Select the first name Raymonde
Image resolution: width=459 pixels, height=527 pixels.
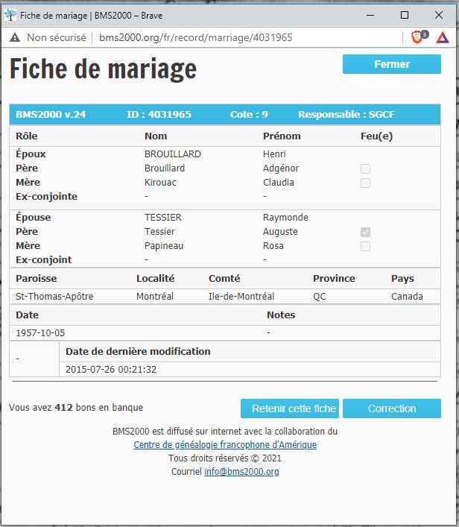285,218
